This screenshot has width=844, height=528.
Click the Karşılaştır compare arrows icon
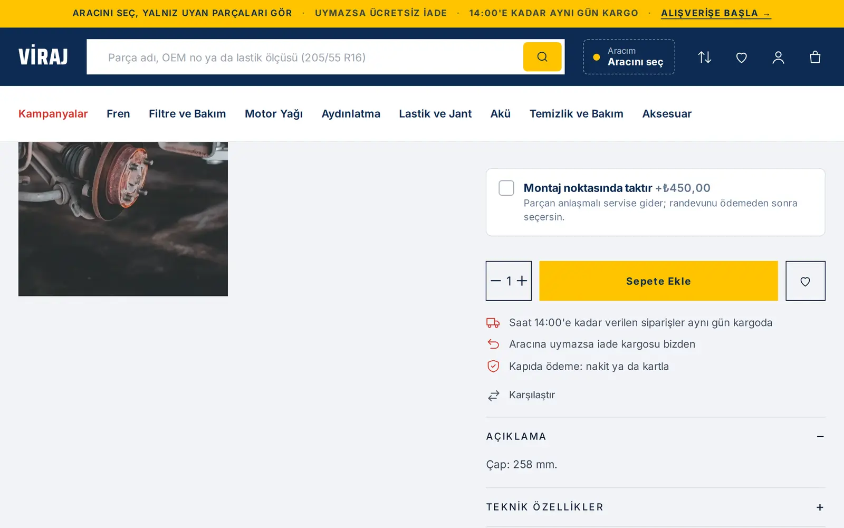coord(494,396)
